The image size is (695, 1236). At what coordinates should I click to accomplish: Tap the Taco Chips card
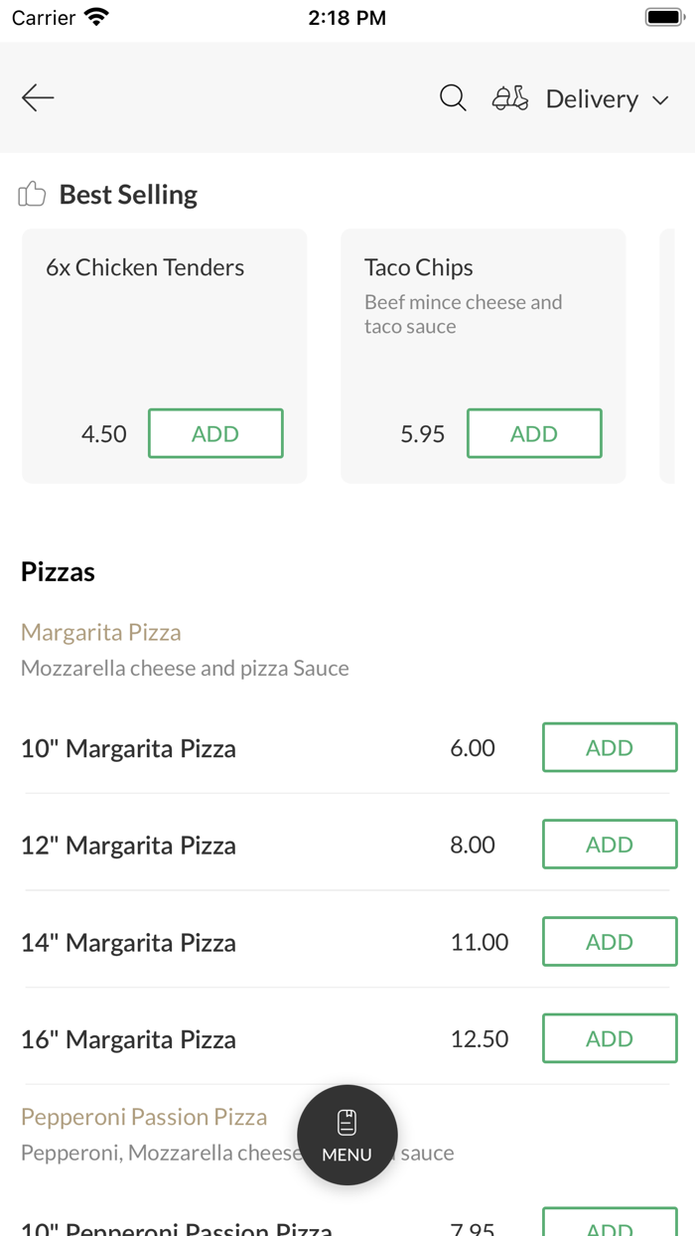click(483, 328)
